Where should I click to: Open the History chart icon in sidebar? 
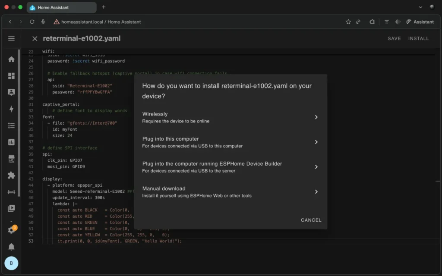pyautogui.click(x=11, y=142)
